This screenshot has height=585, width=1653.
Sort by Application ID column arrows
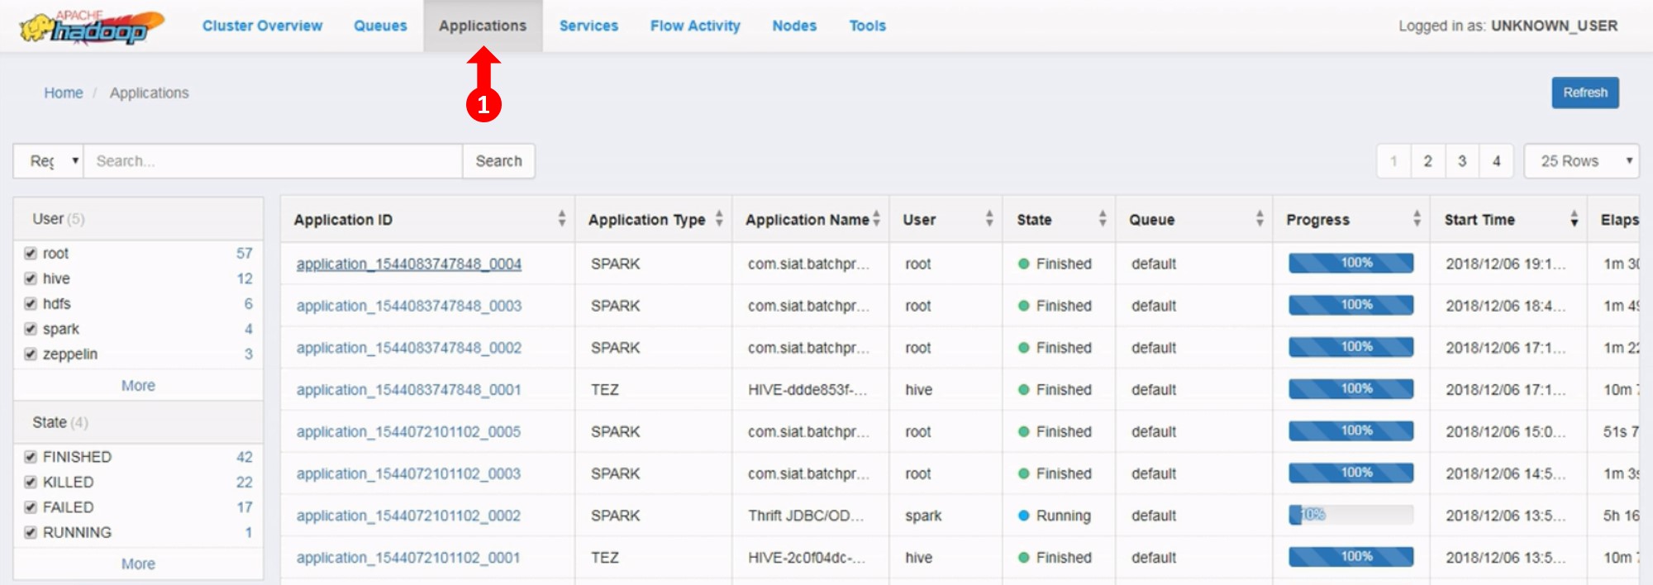(x=562, y=219)
